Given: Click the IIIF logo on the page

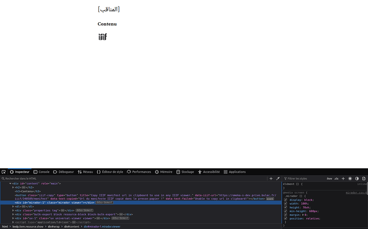Looking at the screenshot, I should (102, 36).
